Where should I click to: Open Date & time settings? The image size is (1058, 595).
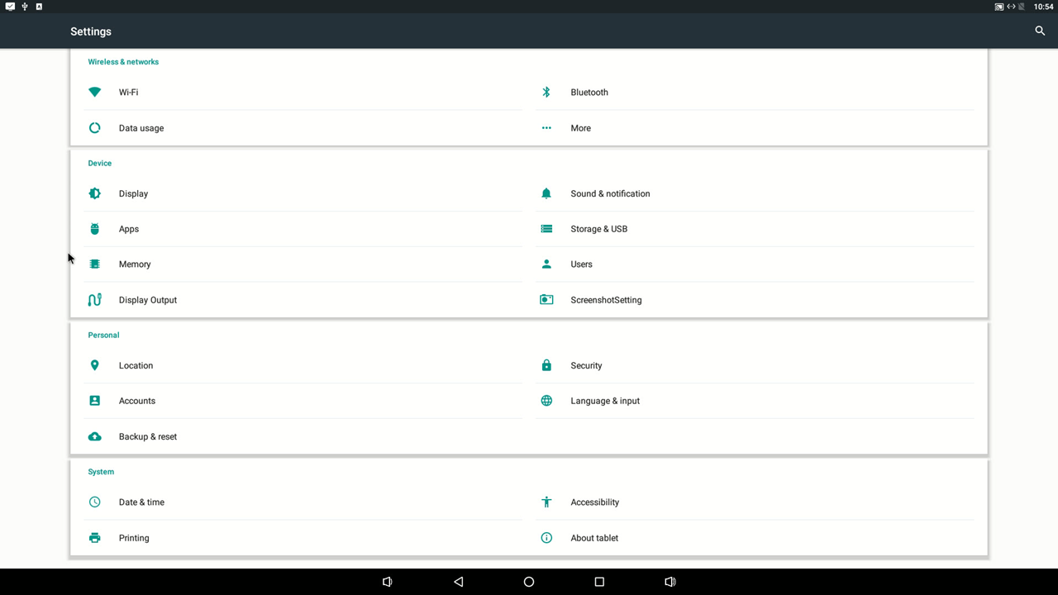pos(141,502)
